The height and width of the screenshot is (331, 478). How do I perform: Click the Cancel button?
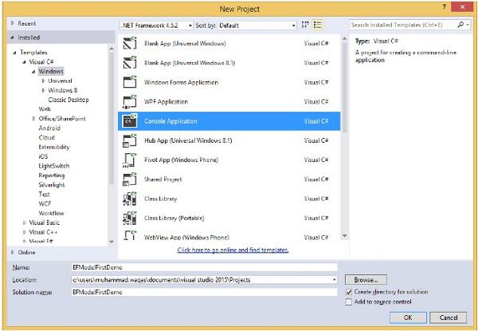448,317
